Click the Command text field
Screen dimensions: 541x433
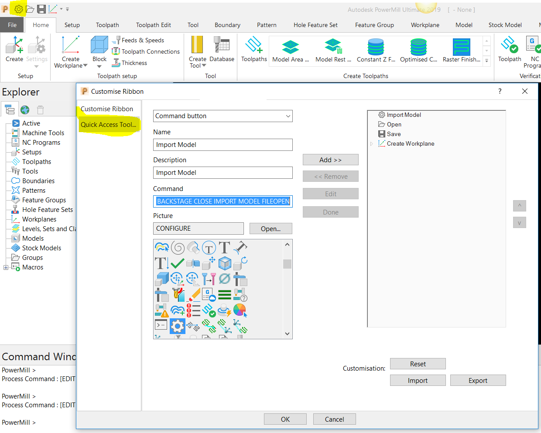(x=223, y=201)
